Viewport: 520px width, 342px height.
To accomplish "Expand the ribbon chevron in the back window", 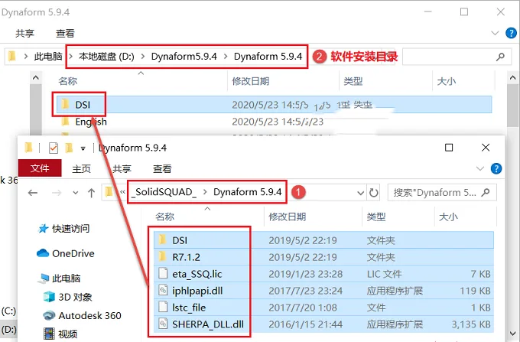I will click(495, 33).
